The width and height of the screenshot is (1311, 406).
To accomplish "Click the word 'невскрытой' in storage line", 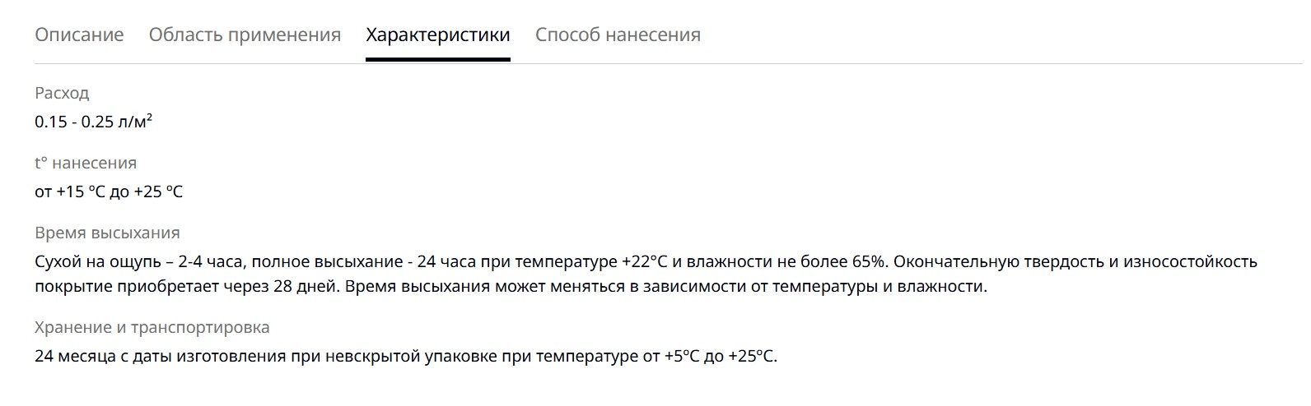I will [x=373, y=357].
